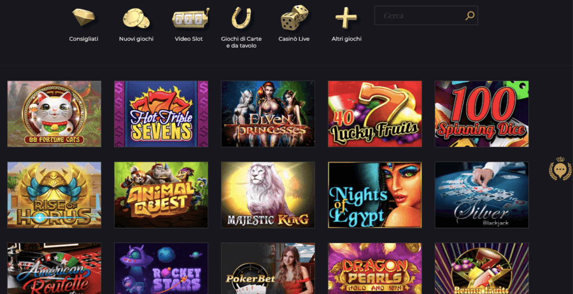Open the Hot Triple Sevens slot
Viewport: 573px width, 294px height.
(161, 114)
